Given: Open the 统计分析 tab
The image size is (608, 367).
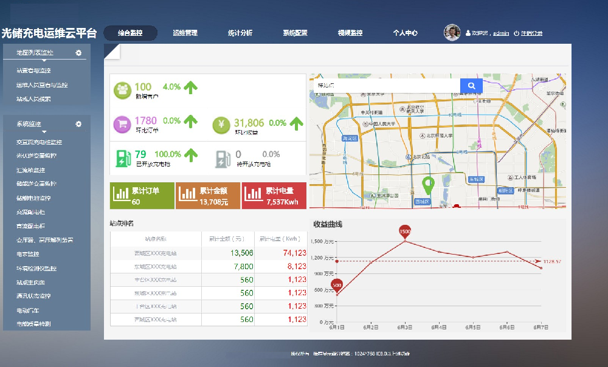Looking at the screenshot, I should coord(240,33).
